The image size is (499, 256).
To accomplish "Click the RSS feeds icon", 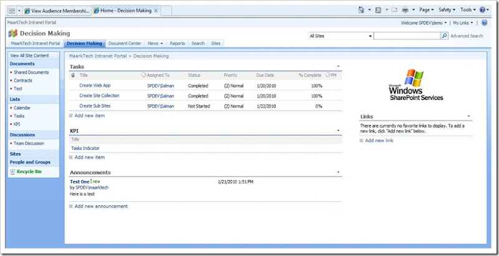I will coord(379,11).
